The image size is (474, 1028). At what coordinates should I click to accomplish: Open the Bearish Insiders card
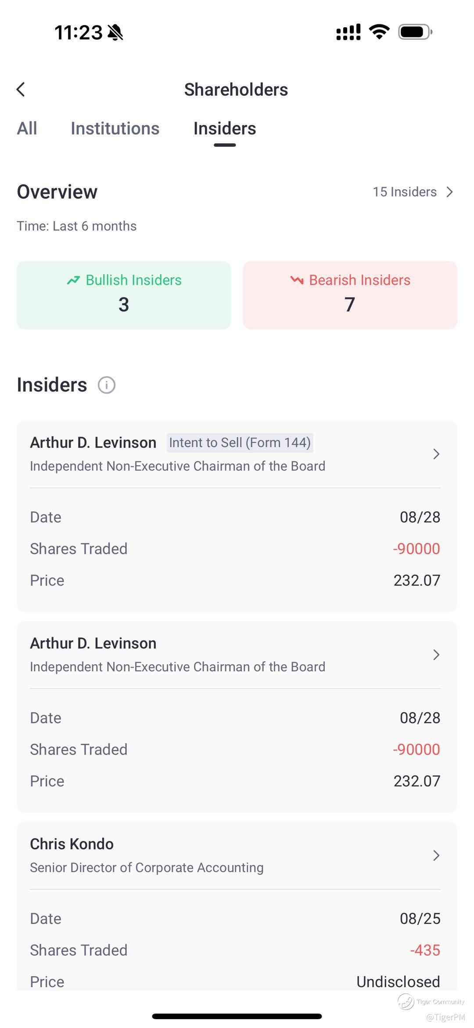(x=350, y=295)
